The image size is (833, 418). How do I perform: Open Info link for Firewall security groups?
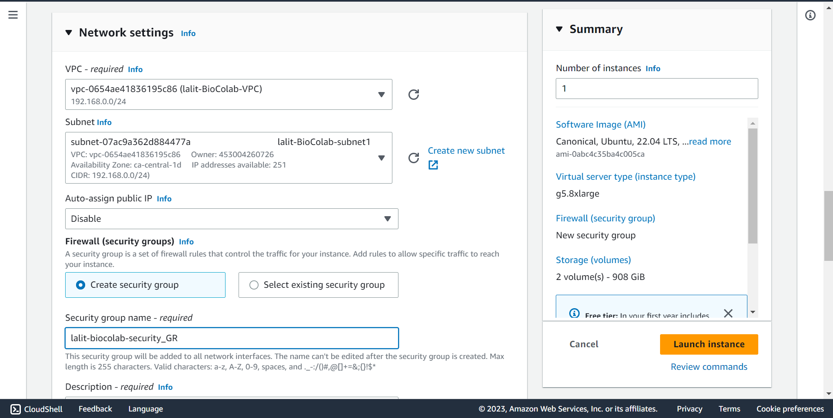[186, 242]
